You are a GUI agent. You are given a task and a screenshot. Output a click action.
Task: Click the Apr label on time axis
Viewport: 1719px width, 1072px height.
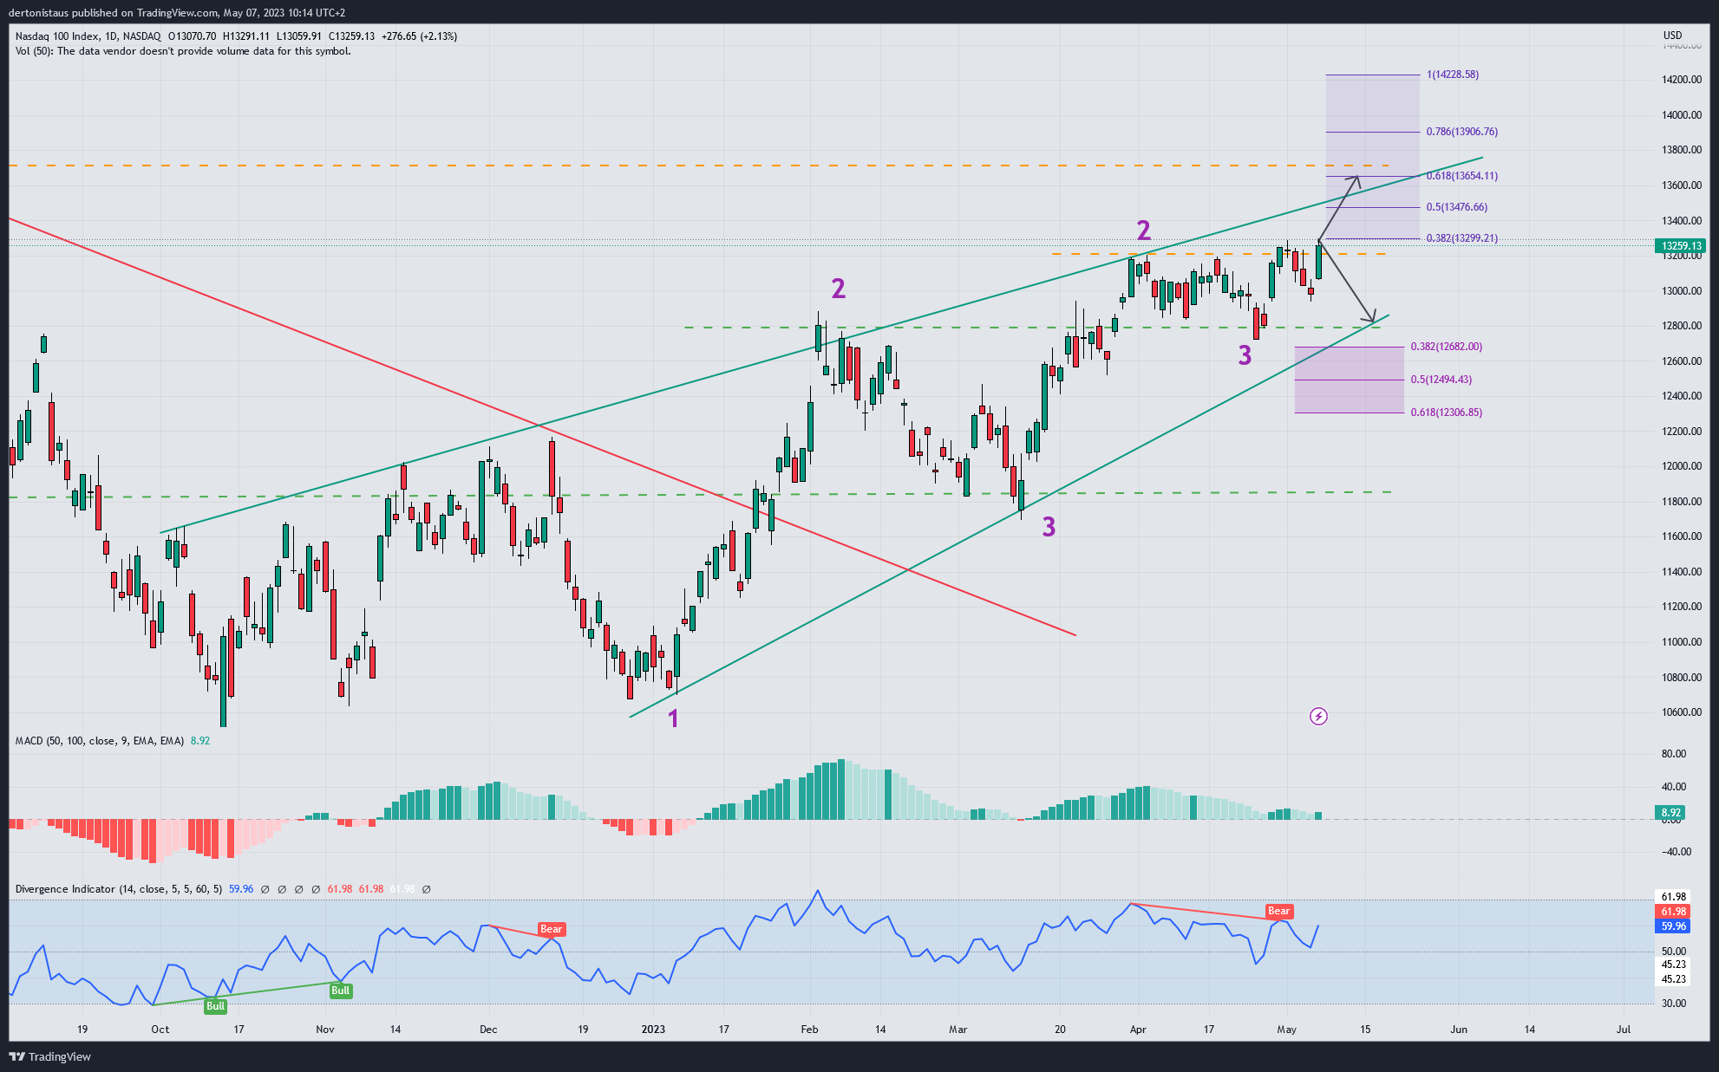[1138, 1030]
